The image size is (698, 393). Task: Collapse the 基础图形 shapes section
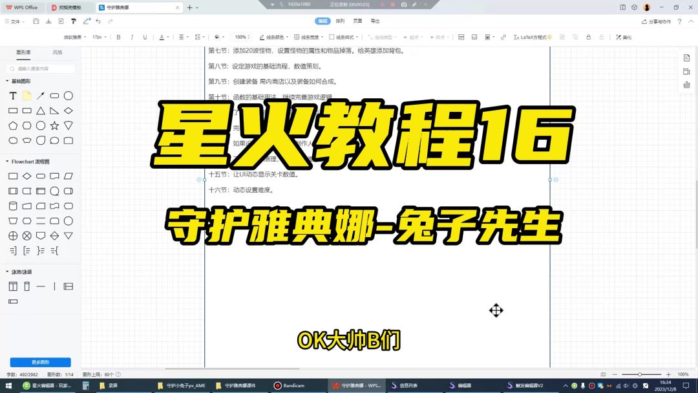click(7, 81)
